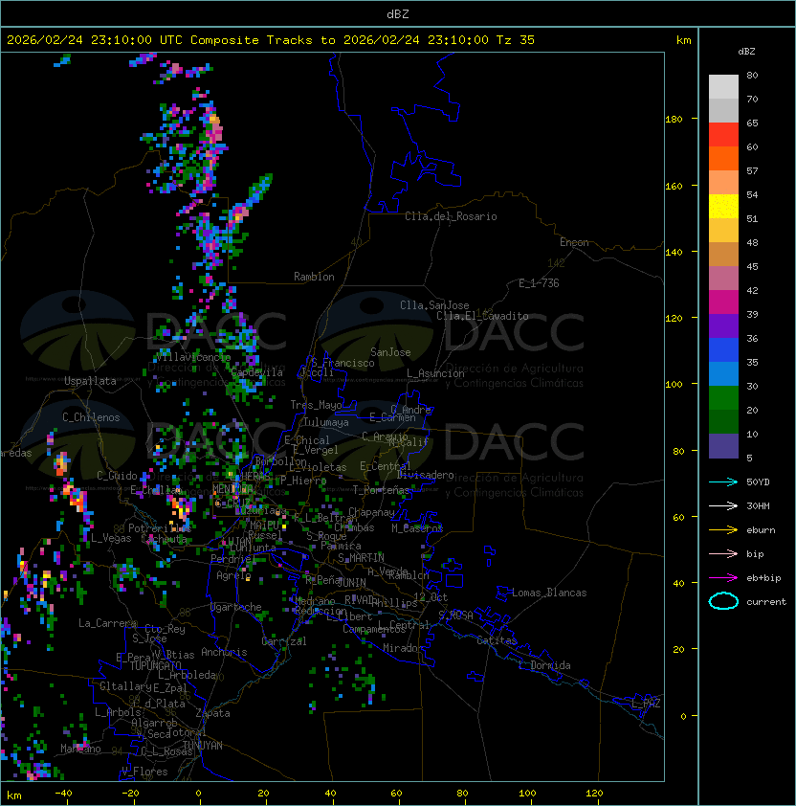Image resolution: width=796 pixels, height=806 pixels.
Task: Click the 'L_Vegas' map label
Action: [111, 538]
